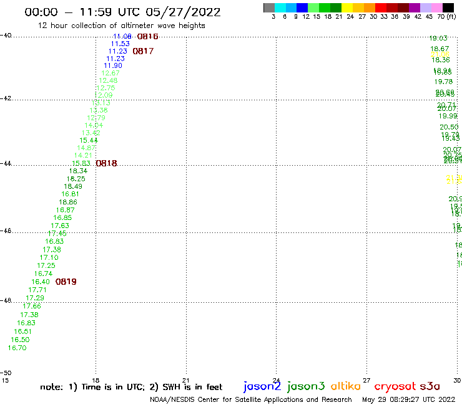Select the 16.70 value ending the track

(x=17, y=348)
